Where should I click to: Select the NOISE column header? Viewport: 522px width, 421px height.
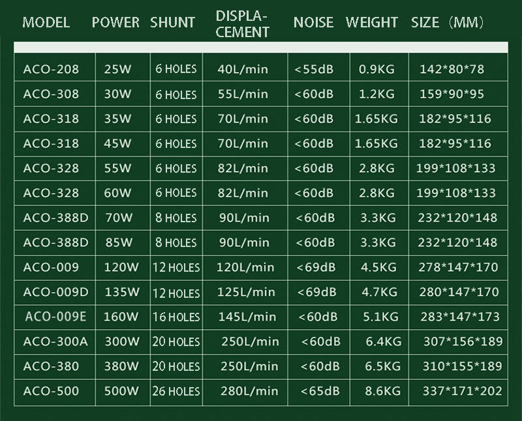coord(313,23)
